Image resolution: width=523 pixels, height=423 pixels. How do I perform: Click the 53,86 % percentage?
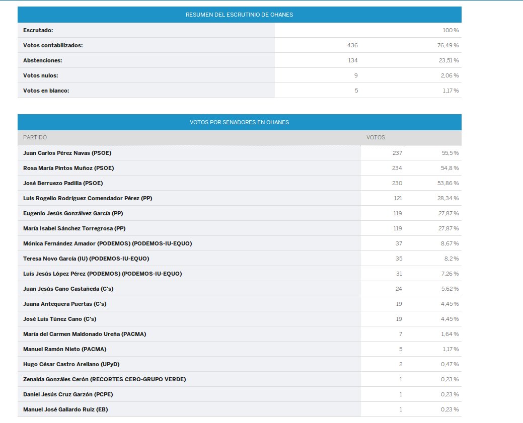click(448, 183)
